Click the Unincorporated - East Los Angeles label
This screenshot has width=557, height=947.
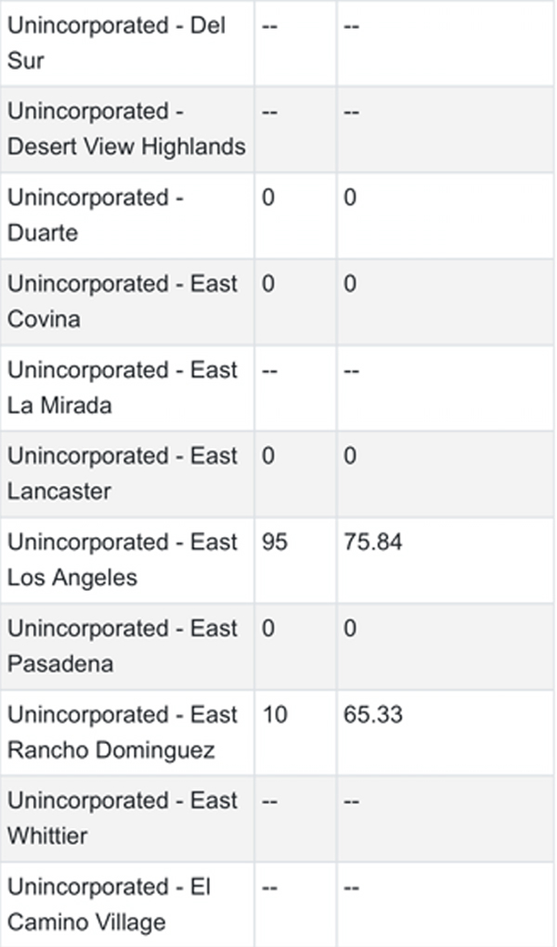(x=123, y=559)
